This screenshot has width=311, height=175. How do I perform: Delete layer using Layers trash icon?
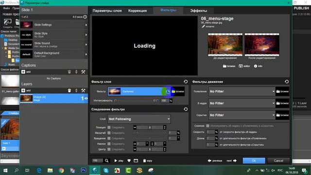click(69, 90)
